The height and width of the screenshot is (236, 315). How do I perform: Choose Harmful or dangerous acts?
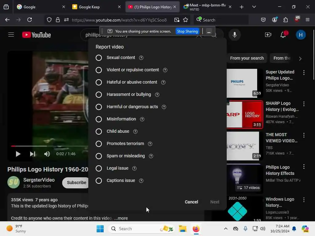point(99,107)
